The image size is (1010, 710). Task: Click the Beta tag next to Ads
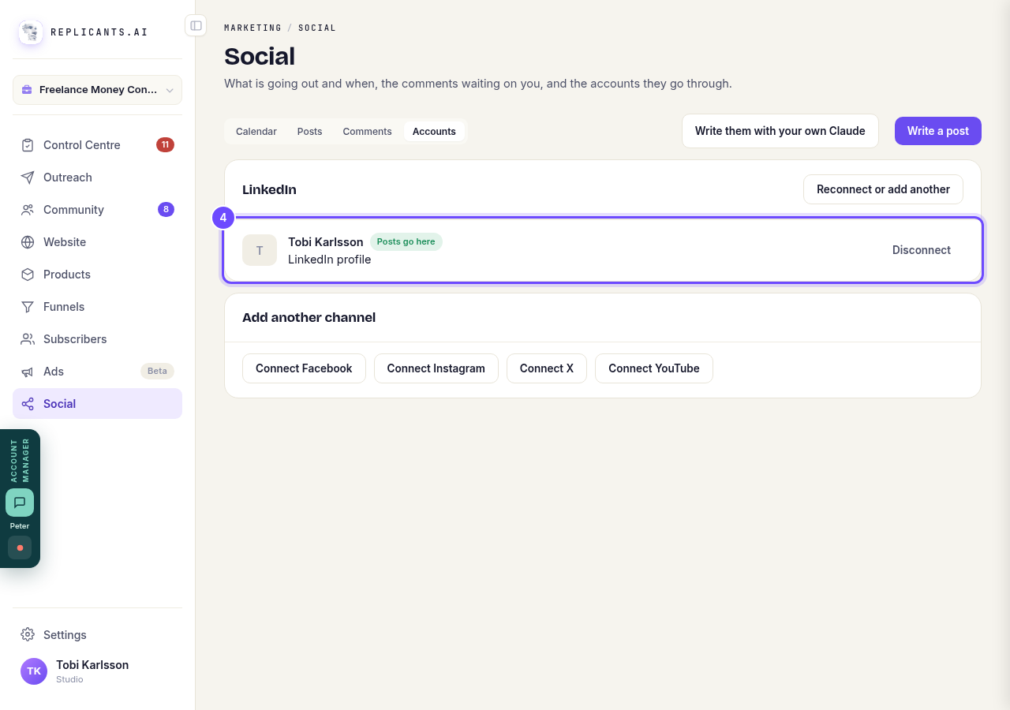click(157, 372)
